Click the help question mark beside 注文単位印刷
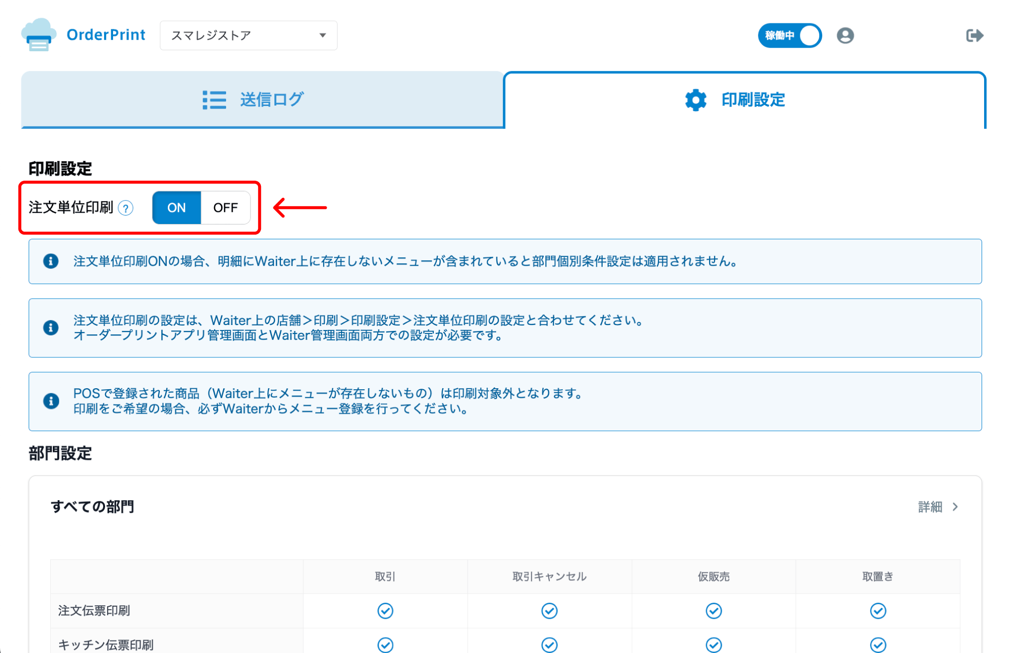The width and height of the screenshot is (1010, 653). [x=126, y=208]
